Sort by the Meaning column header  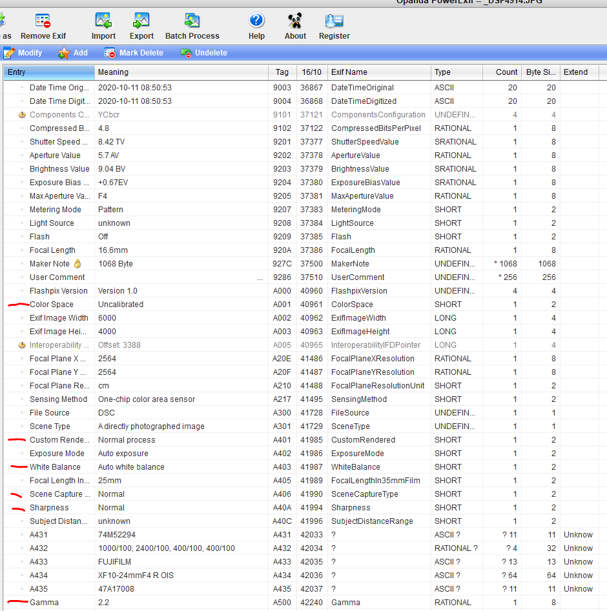tap(181, 72)
